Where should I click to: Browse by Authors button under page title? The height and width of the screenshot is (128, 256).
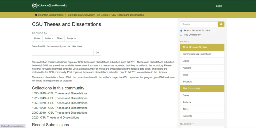point(49,39)
